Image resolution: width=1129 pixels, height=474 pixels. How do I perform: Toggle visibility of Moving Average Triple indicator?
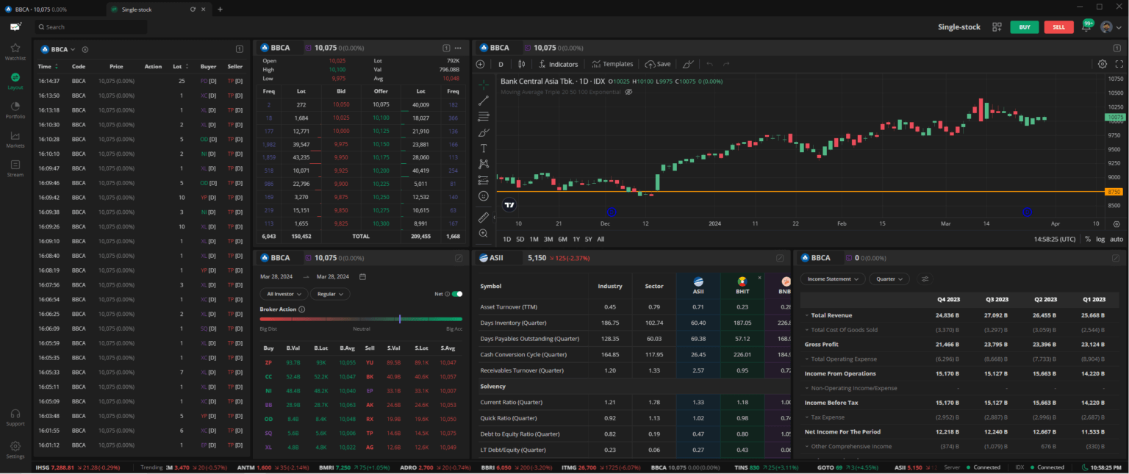click(x=628, y=92)
